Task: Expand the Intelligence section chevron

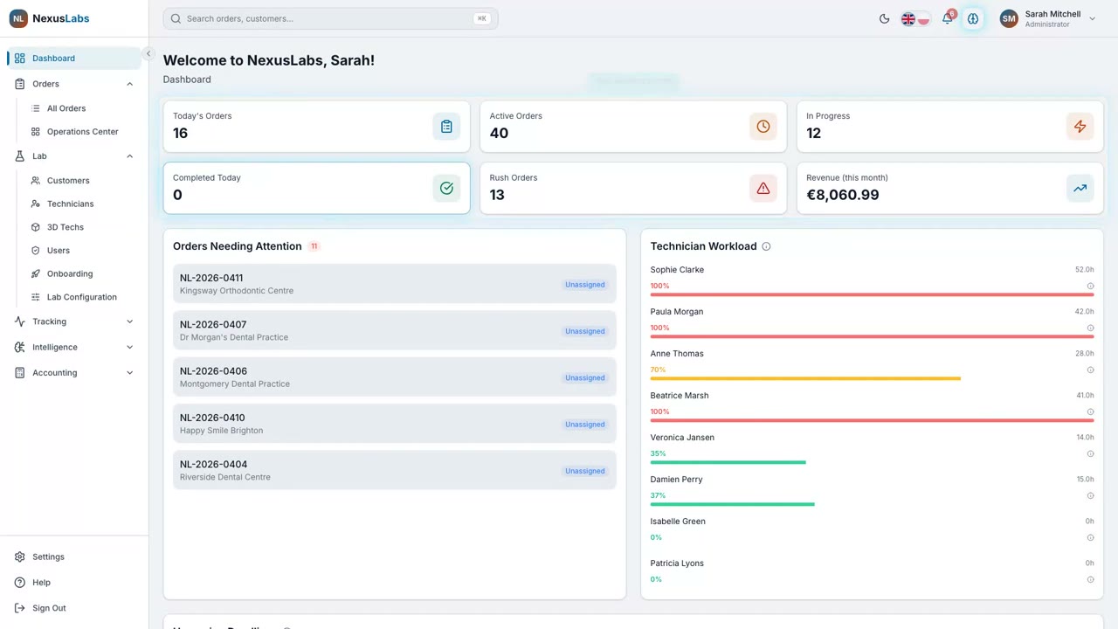Action: click(129, 347)
